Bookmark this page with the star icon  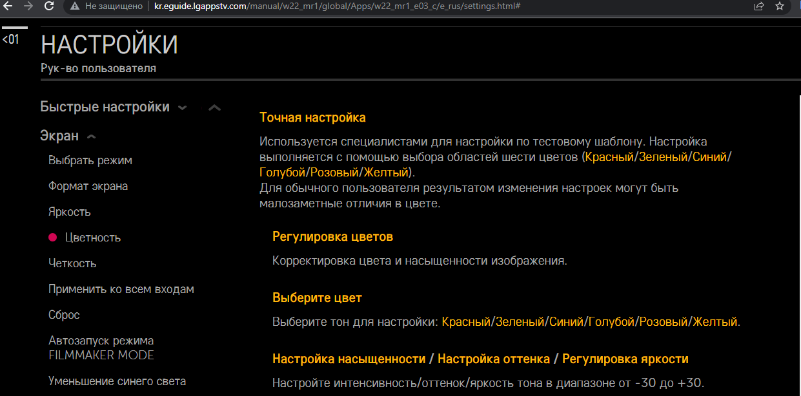[x=780, y=6]
